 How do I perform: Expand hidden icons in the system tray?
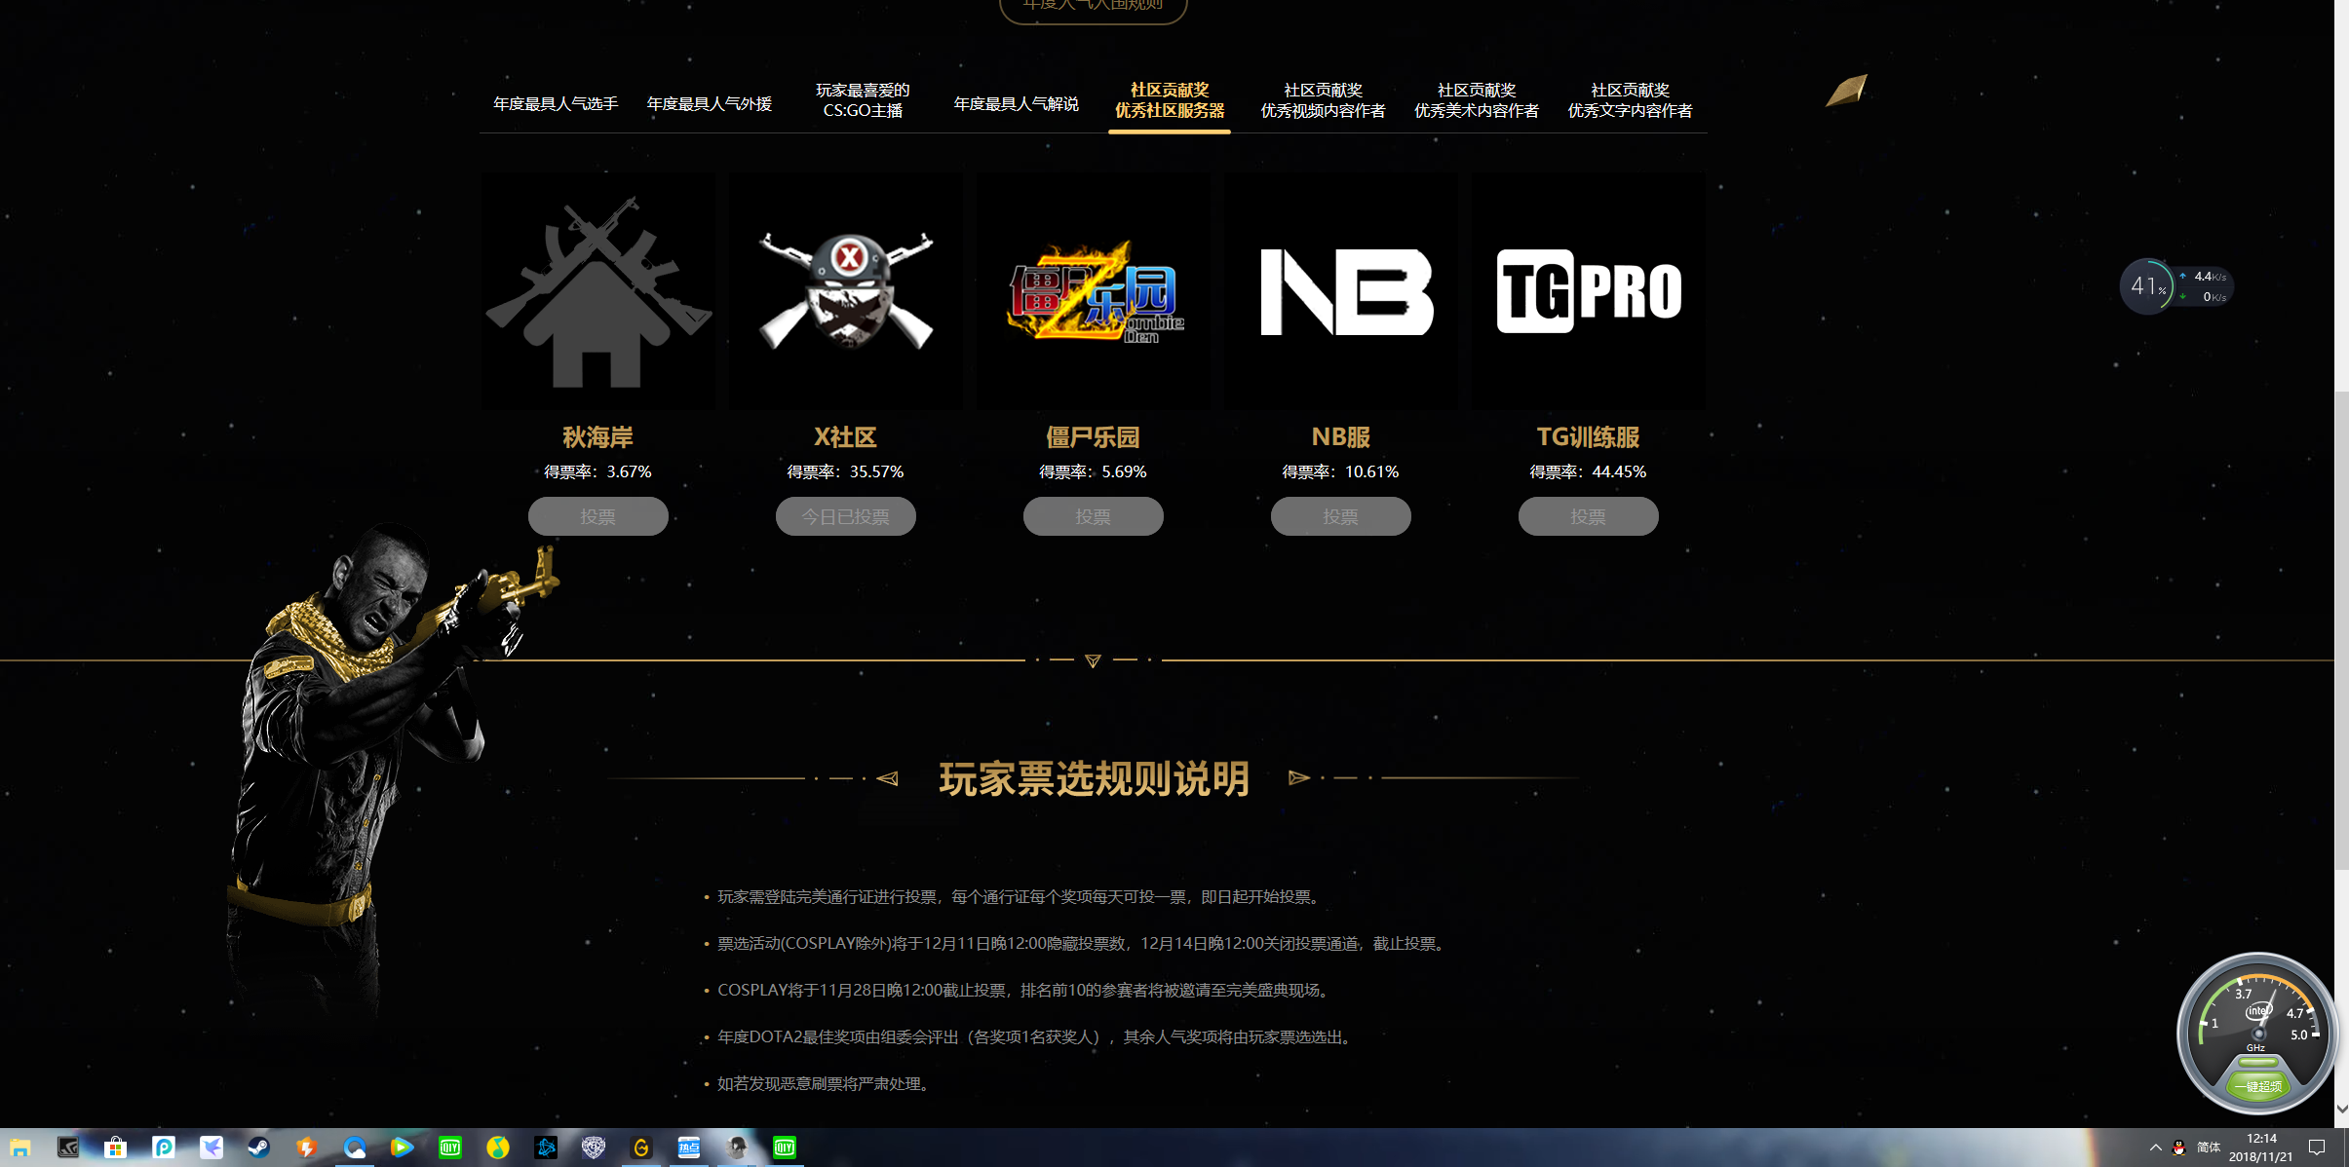[x=2155, y=1148]
